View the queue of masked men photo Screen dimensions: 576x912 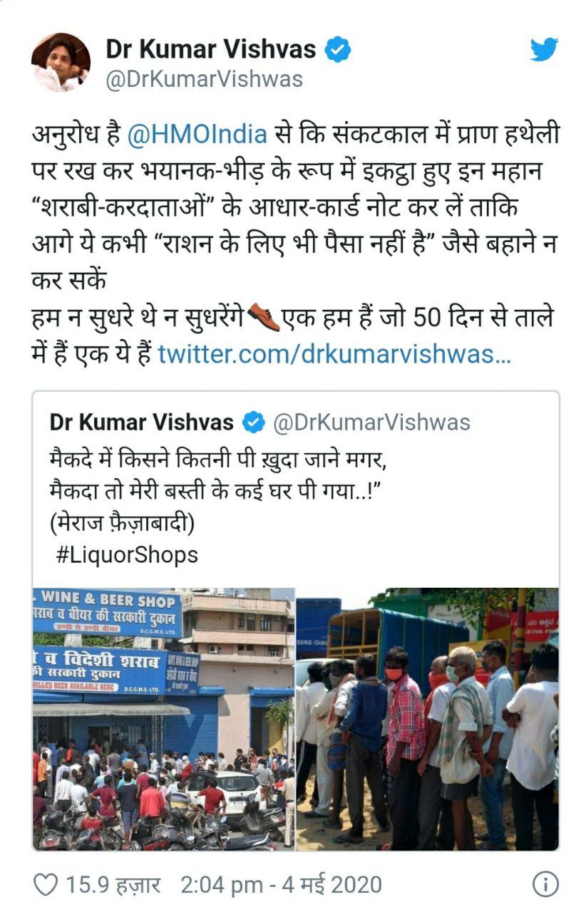tap(428, 719)
